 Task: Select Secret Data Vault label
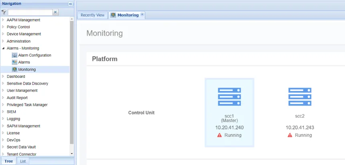coord(21,147)
